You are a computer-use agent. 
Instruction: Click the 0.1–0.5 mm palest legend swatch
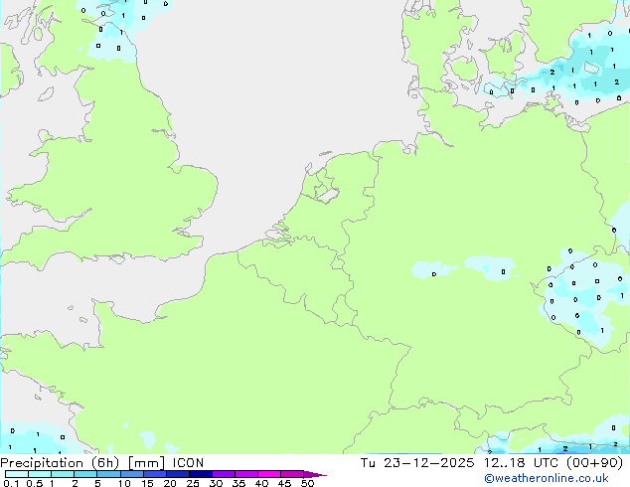tap(17, 474)
